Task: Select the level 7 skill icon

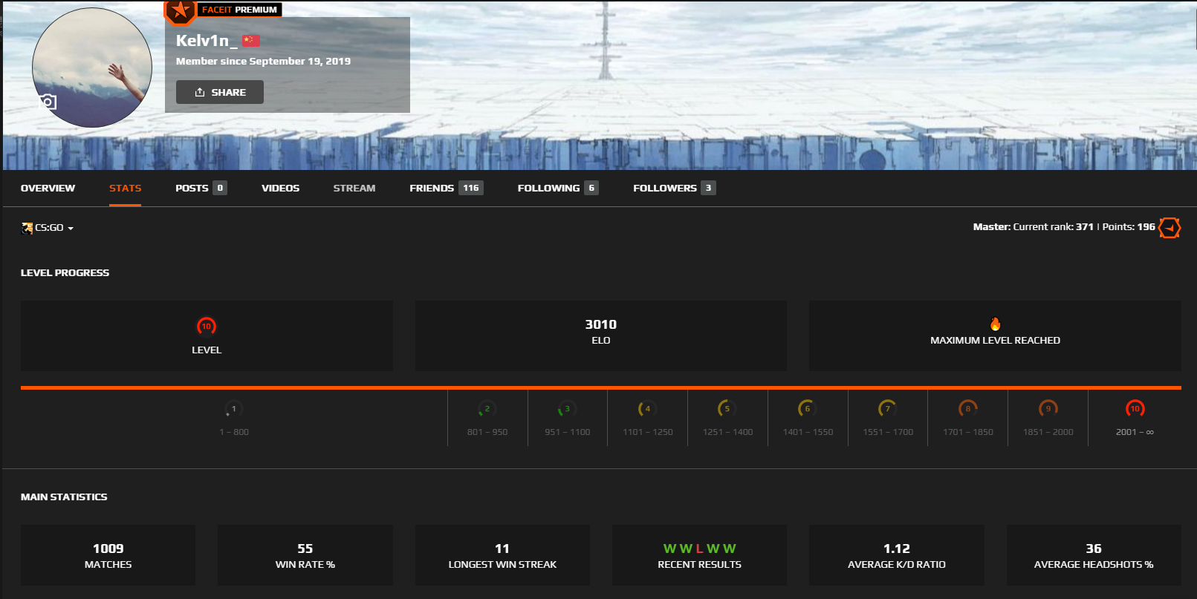Action: (x=888, y=409)
